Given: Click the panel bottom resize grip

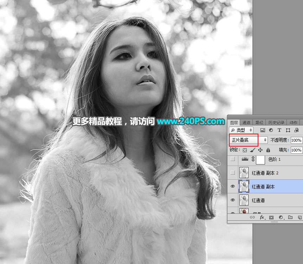Looking at the screenshot, I should [x=275, y=222].
